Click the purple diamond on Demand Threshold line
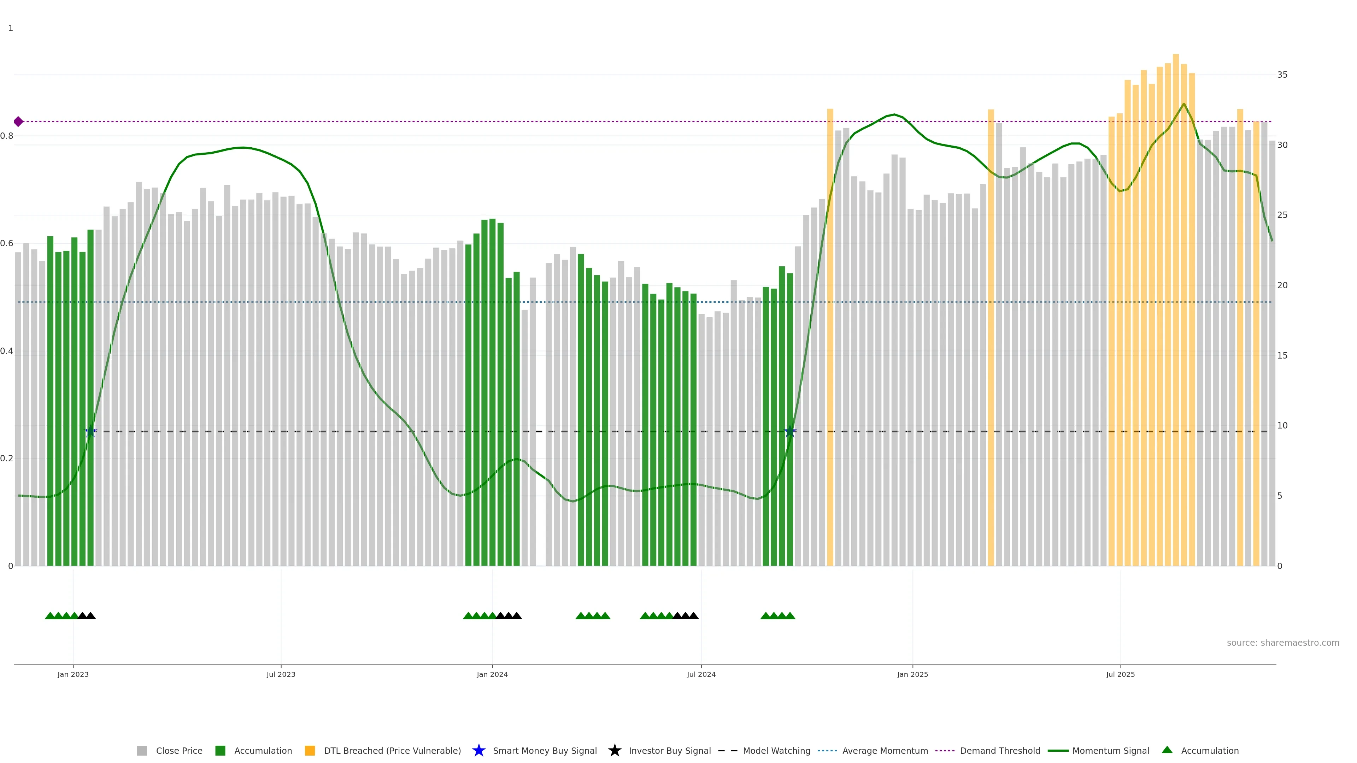This screenshot has width=1357, height=763. 18,122
